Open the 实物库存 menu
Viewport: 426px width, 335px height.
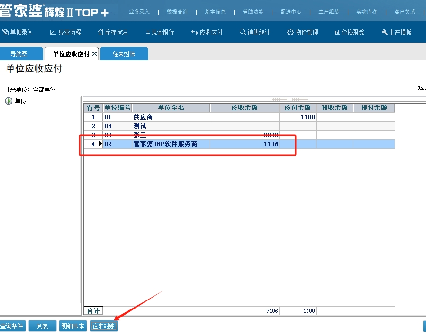pyautogui.click(x=366, y=12)
